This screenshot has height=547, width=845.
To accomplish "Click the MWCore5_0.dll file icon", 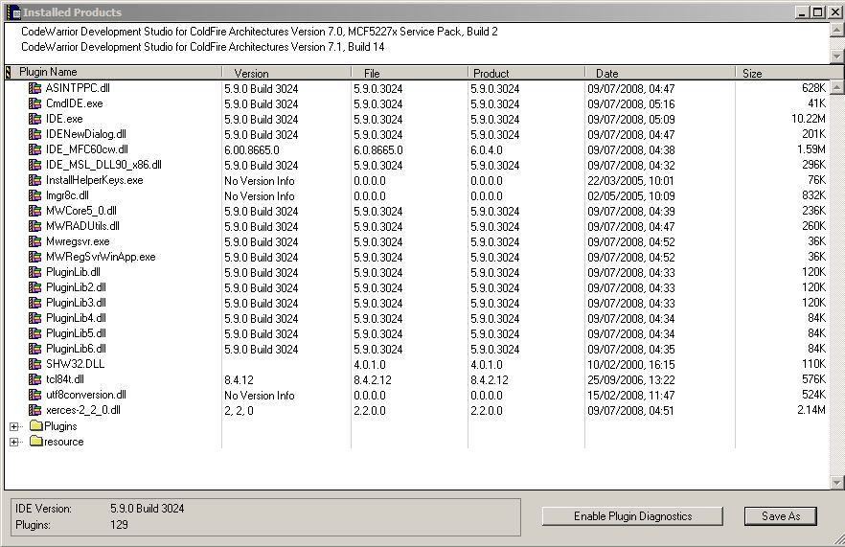I will tap(35, 211).
